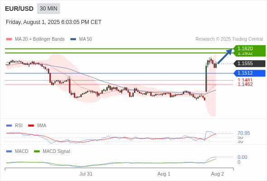The height and width of the screenshot is (181, 267).
Task: Click the 1.1481 red support label
Action: click(x=245, y=80)
